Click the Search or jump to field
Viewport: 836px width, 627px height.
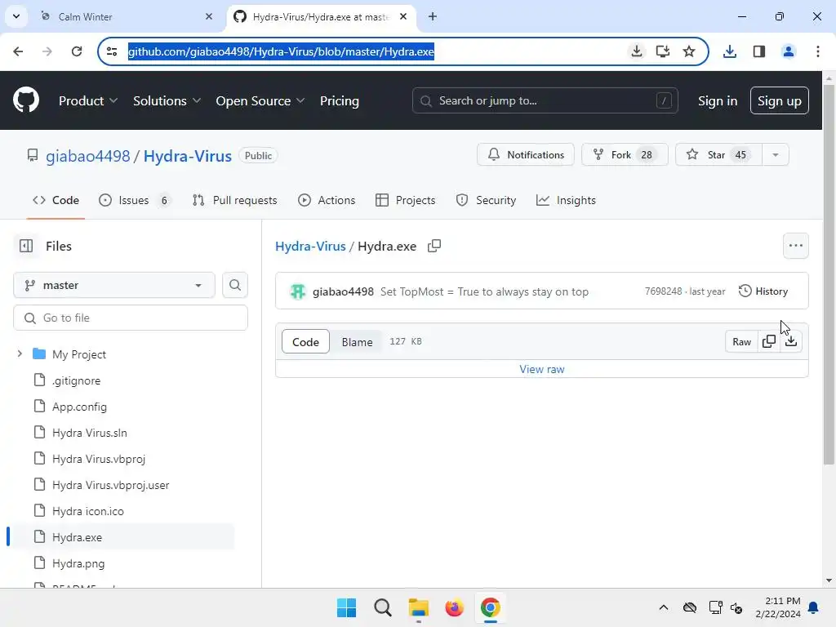545,100
